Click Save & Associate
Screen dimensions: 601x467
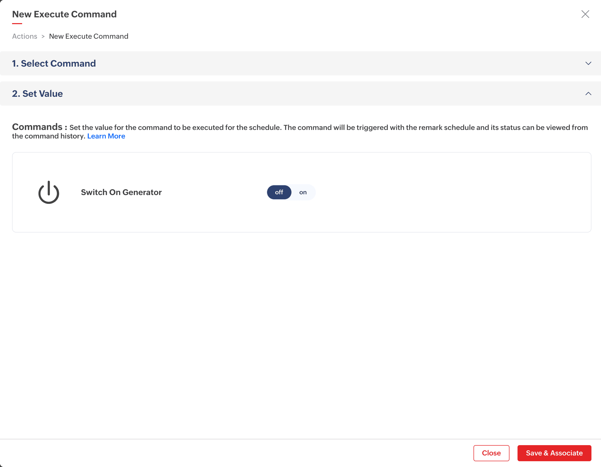point(554,453)
